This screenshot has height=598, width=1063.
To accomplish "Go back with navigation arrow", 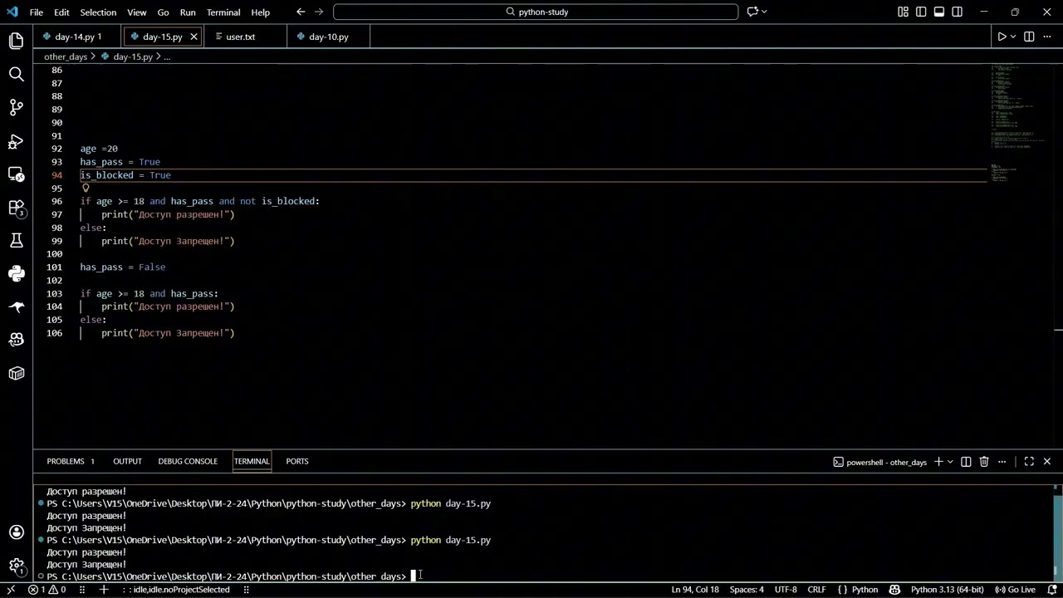I will point(301,12).
